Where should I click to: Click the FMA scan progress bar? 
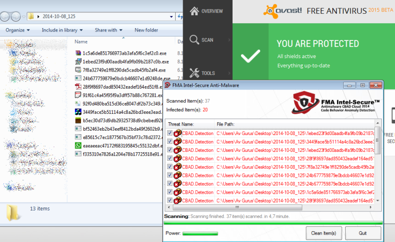pos(273,223)
